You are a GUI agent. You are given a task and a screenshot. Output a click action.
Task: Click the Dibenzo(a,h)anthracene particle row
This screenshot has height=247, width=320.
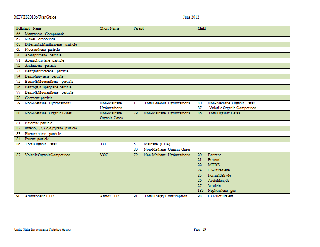point(50,44)
